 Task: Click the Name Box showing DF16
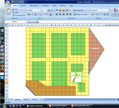point(15,22)
